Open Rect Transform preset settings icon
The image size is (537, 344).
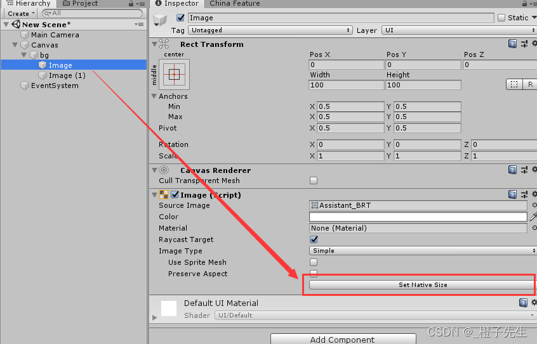[x=524, y=44]
